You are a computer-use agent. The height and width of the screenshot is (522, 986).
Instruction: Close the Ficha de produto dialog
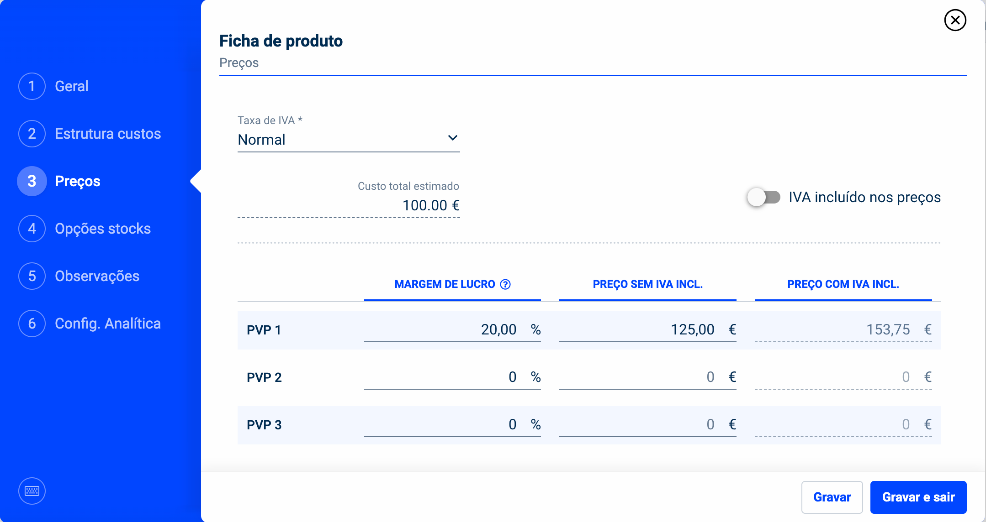(955, 20)
